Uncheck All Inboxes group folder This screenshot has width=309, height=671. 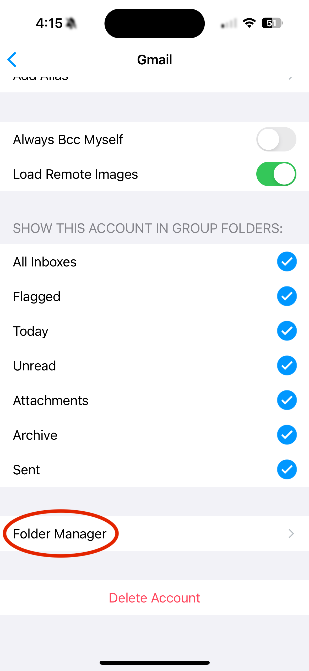287,261
